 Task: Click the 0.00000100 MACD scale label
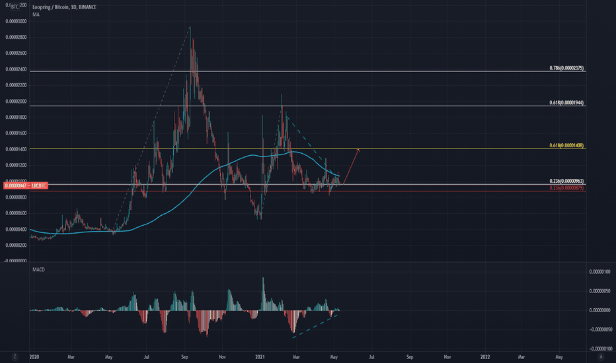click(x=600, y=272)
